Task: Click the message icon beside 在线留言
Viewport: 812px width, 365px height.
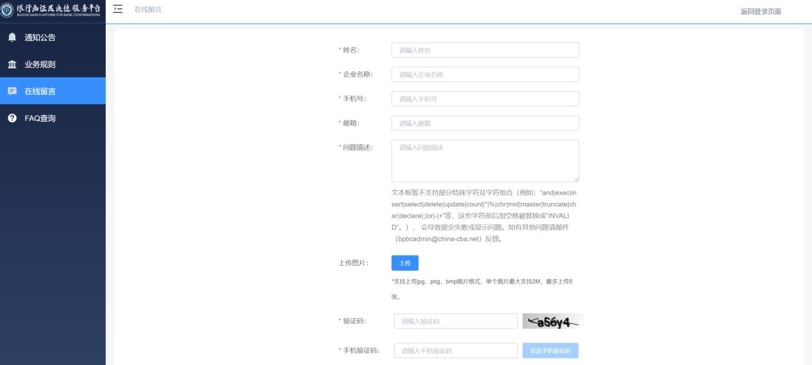Action: coord(12,92)
